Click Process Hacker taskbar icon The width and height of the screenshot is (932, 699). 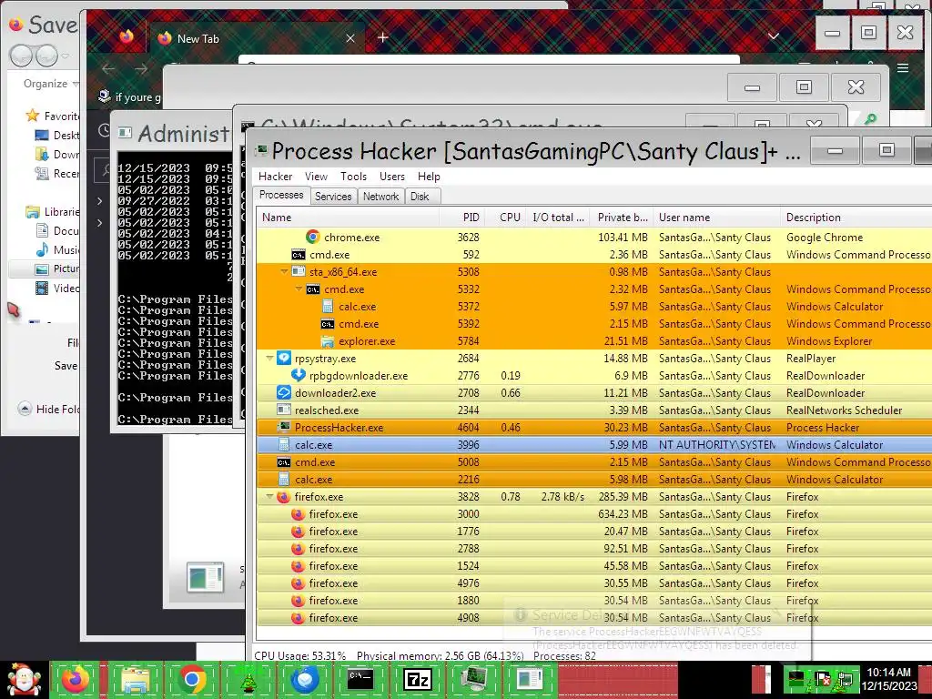tap(473, 679)
